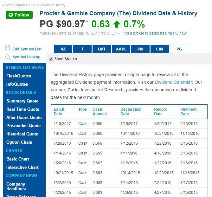Toggle the Save Stocks checkbox
This screenshot has height=197, width=212.
pos(51,59)
